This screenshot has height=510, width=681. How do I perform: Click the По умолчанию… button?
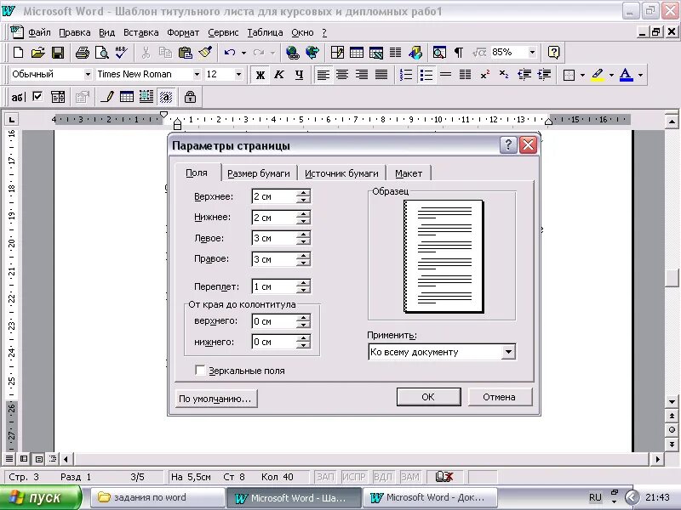[x=215, y=399]
